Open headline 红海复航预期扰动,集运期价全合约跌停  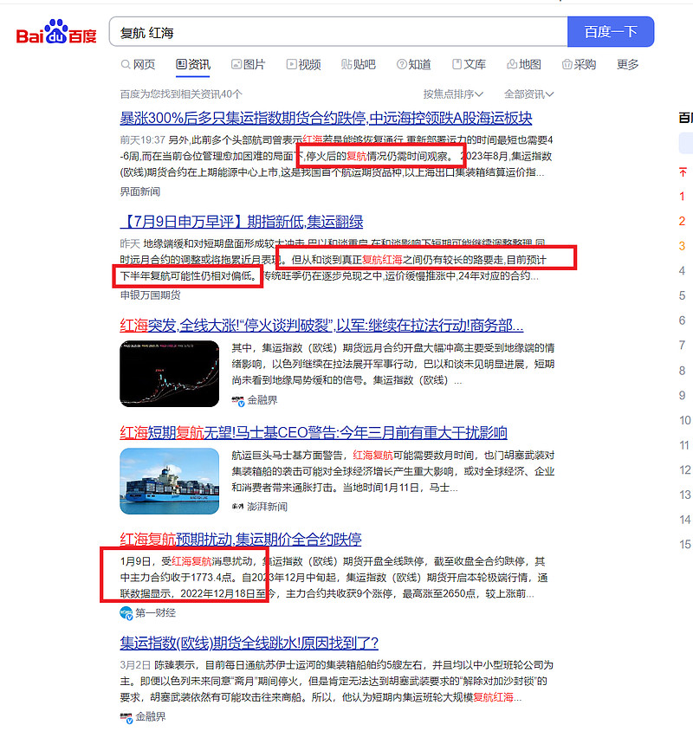(x=241, y=540)
